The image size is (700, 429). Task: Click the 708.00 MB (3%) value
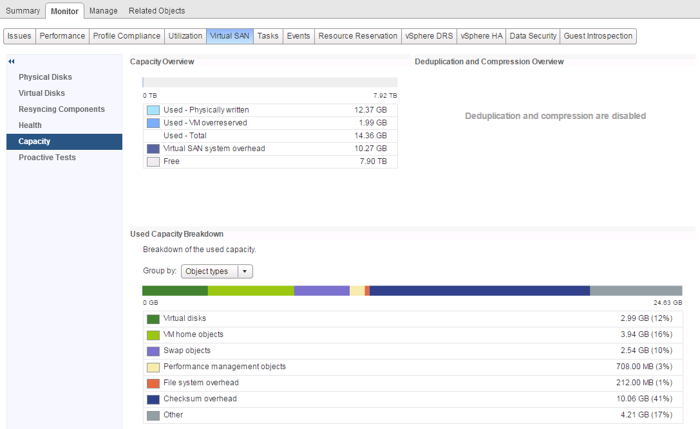[x=644, y=367]
